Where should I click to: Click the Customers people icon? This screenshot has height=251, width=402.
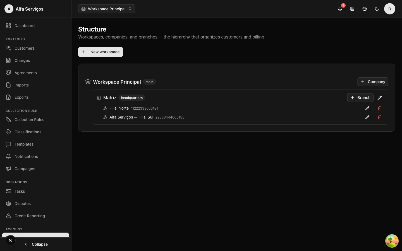click(x=8, y=48)
